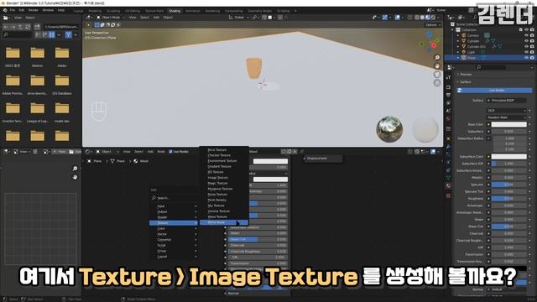Open Global transform orientation dropdown
The height and width of the screenshot is (302, 537).
238,17
